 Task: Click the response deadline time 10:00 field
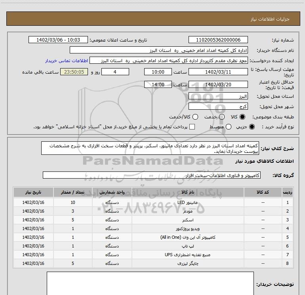(158, 72)
